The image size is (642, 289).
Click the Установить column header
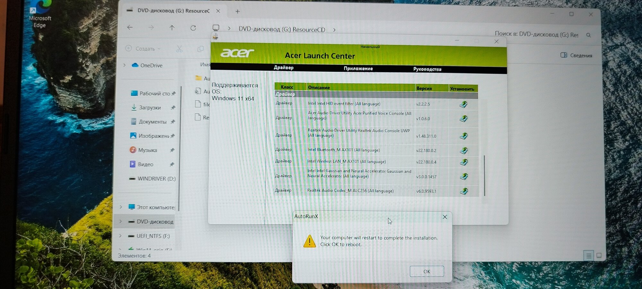tap(463, 89)
